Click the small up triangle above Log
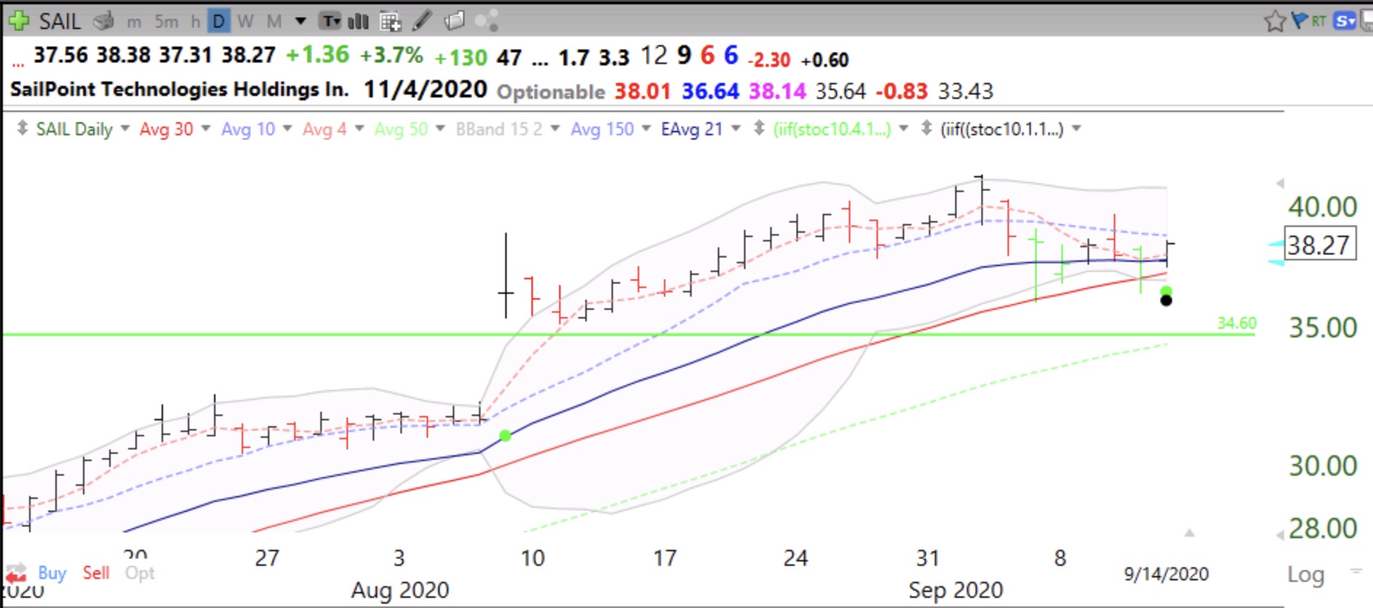The height and width of the screenshot is (608, 1373). click(1190, 533)
